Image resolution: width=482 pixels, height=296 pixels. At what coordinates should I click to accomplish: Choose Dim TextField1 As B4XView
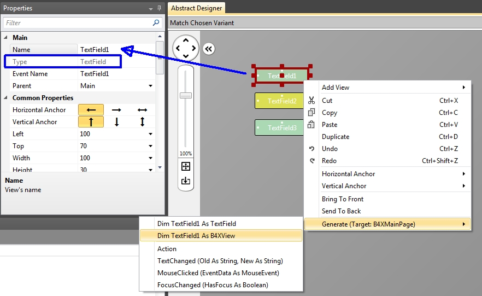[x=221, y=236]
